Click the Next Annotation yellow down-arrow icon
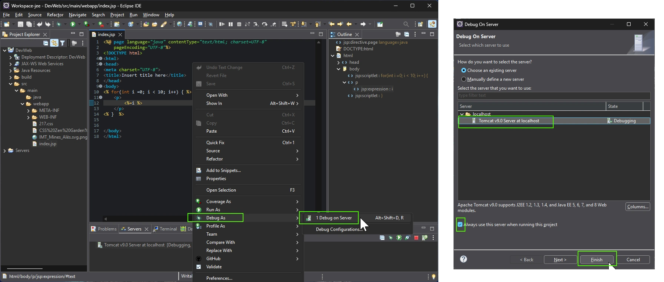The image size is (664, 282). [304, 24]
